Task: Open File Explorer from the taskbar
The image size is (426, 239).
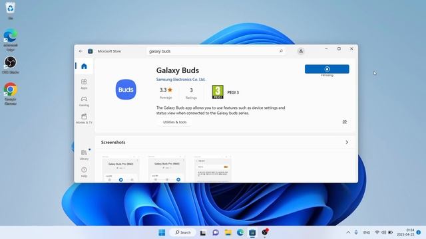Action: 228,232
